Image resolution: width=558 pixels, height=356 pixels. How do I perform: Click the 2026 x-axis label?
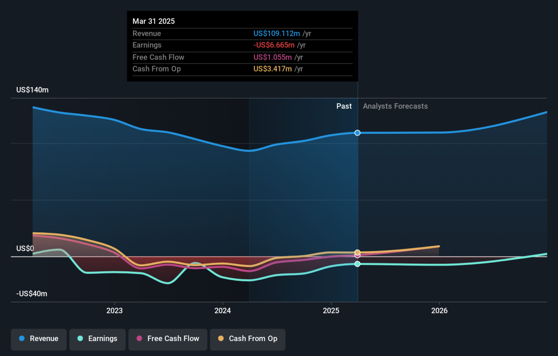coord(439,310)
